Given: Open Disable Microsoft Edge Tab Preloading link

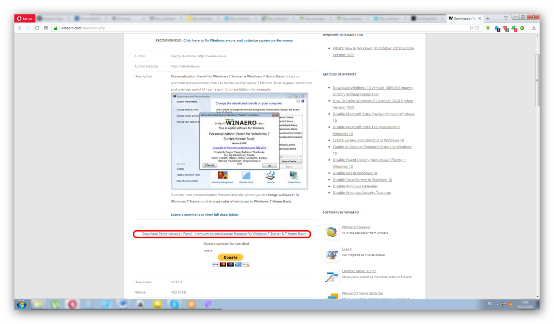Looking at the screenshot, I should [x=367, y=130].
